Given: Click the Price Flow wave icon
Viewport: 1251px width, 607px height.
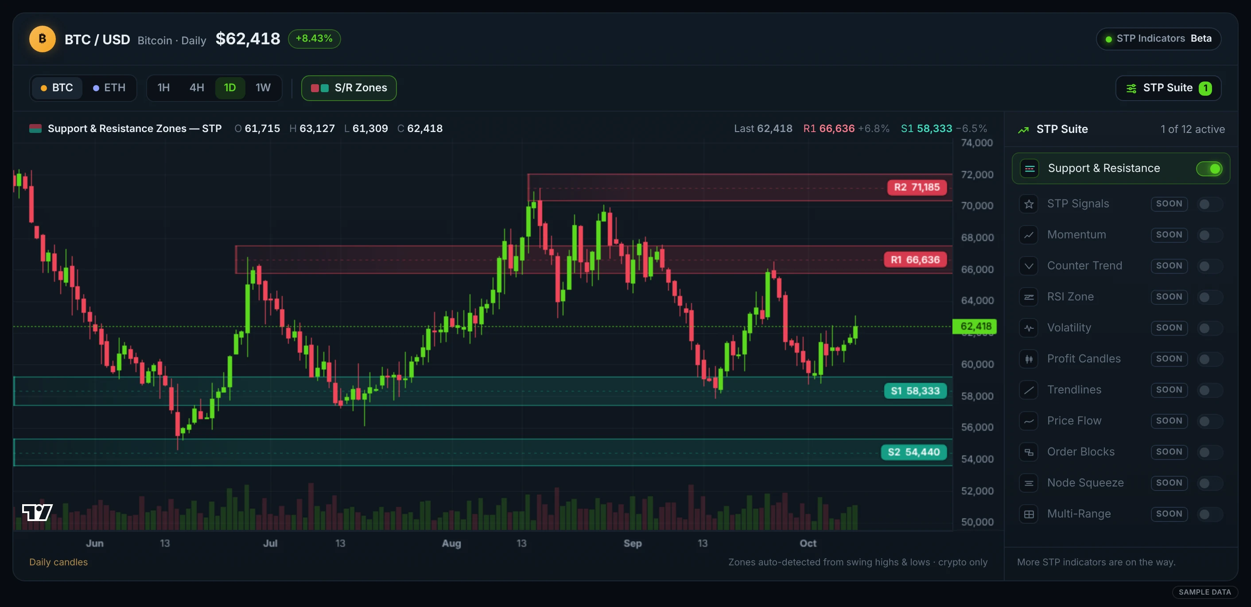Looking at the screenshot, I should point(1029,421).
